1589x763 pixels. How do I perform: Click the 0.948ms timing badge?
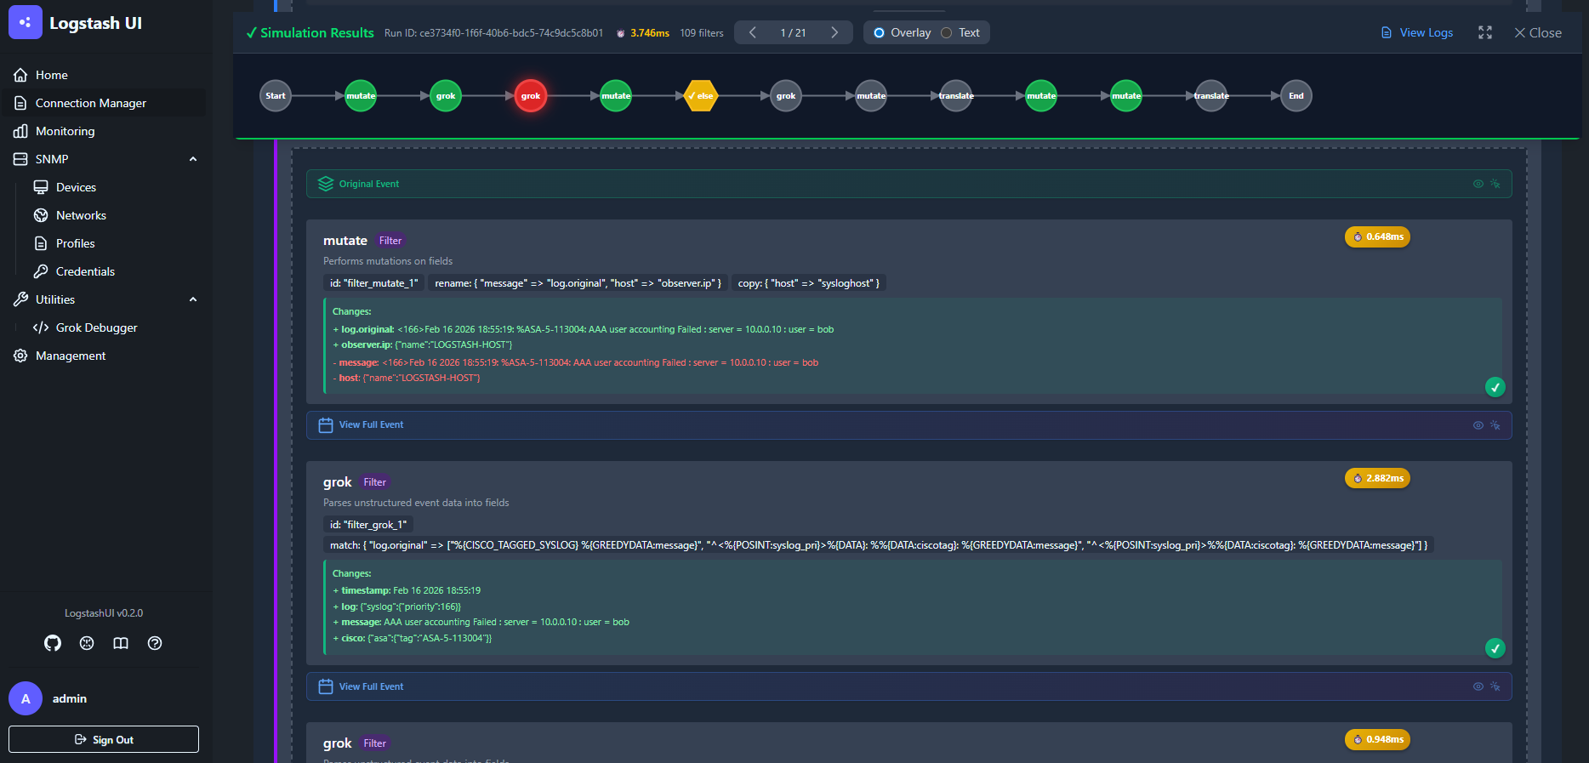[x=1377, y=739]
